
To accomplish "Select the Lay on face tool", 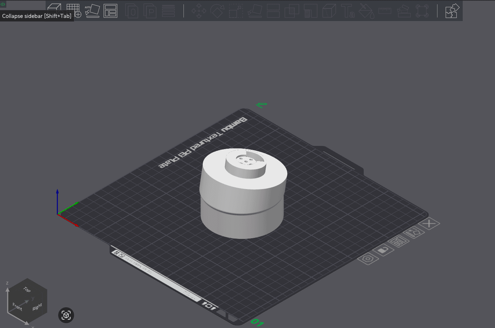I will pyautogui.click(x=255, y=11).
